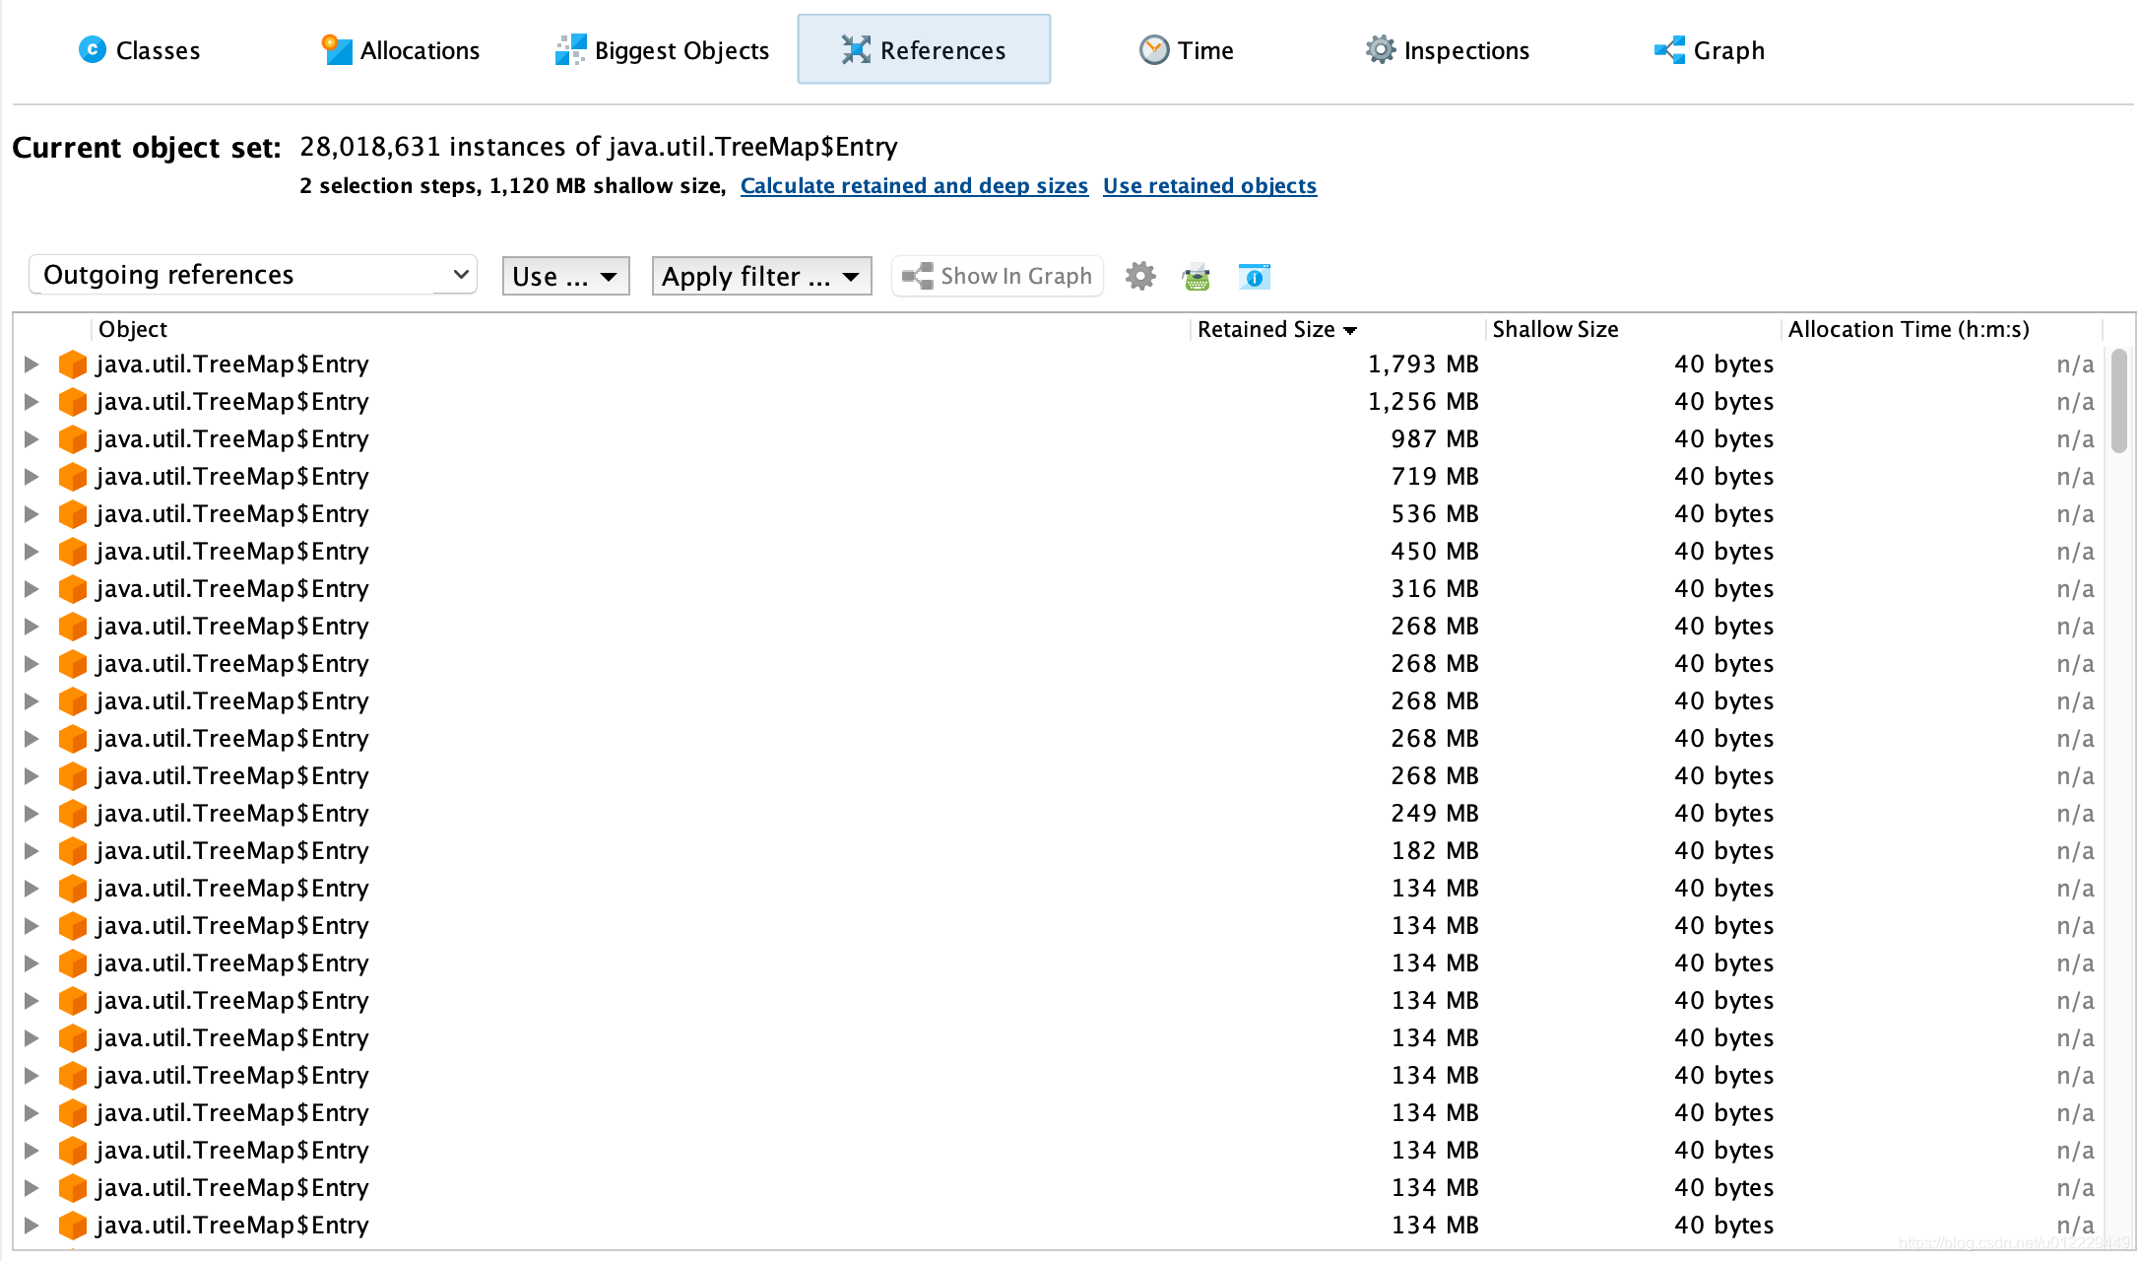Click Calculate retained and deep sizes link
Image resolution: width=2139 pixels, height=1261 pixels.
pyautogui.click(x=914, y=185)
